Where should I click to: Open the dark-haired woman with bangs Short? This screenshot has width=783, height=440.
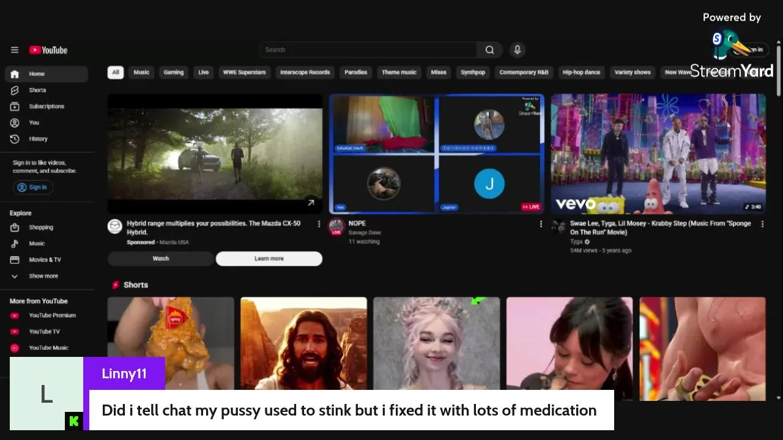tap(570, 343)
